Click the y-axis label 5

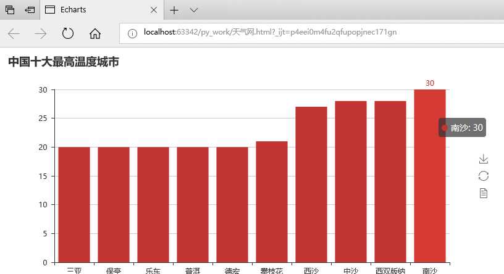45,233
